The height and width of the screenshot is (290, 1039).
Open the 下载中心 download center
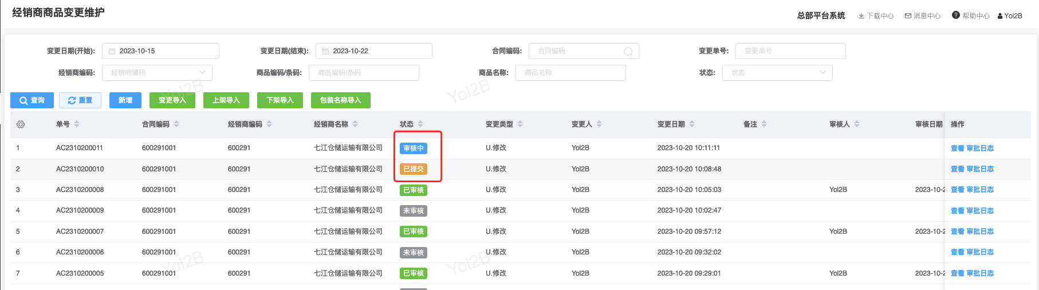(x=876, y=16)
